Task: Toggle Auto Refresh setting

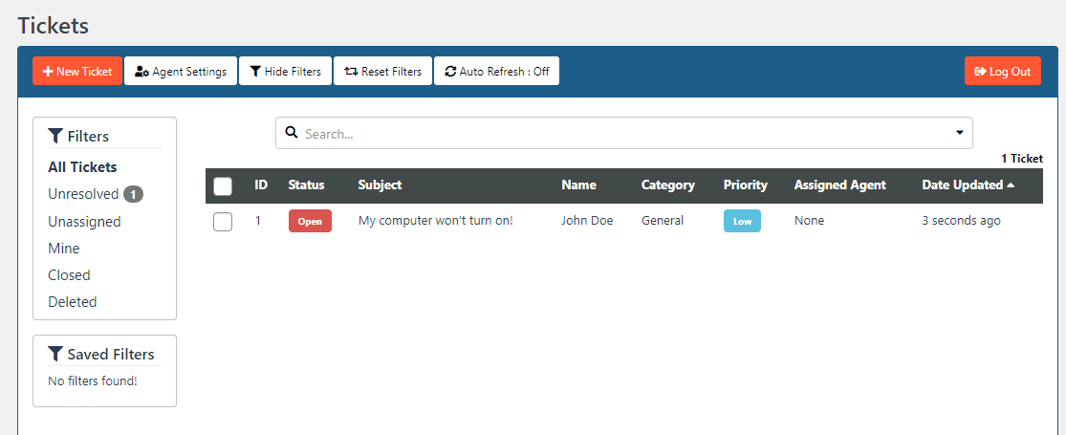Action: 496,72
